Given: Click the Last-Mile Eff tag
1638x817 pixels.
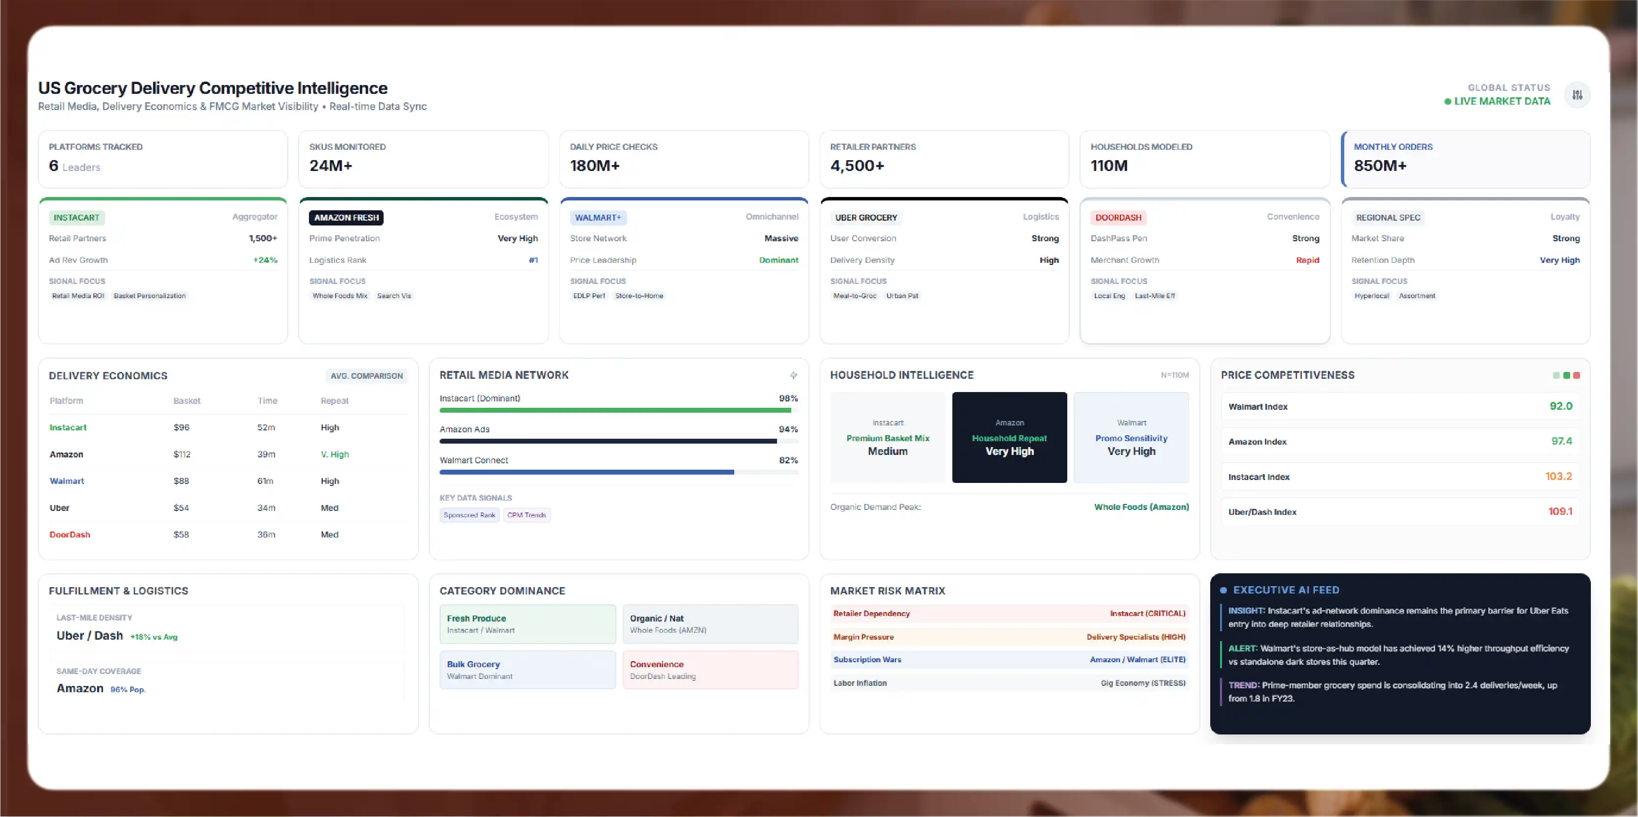Looking at the screenshot, I should [1155, 296].
